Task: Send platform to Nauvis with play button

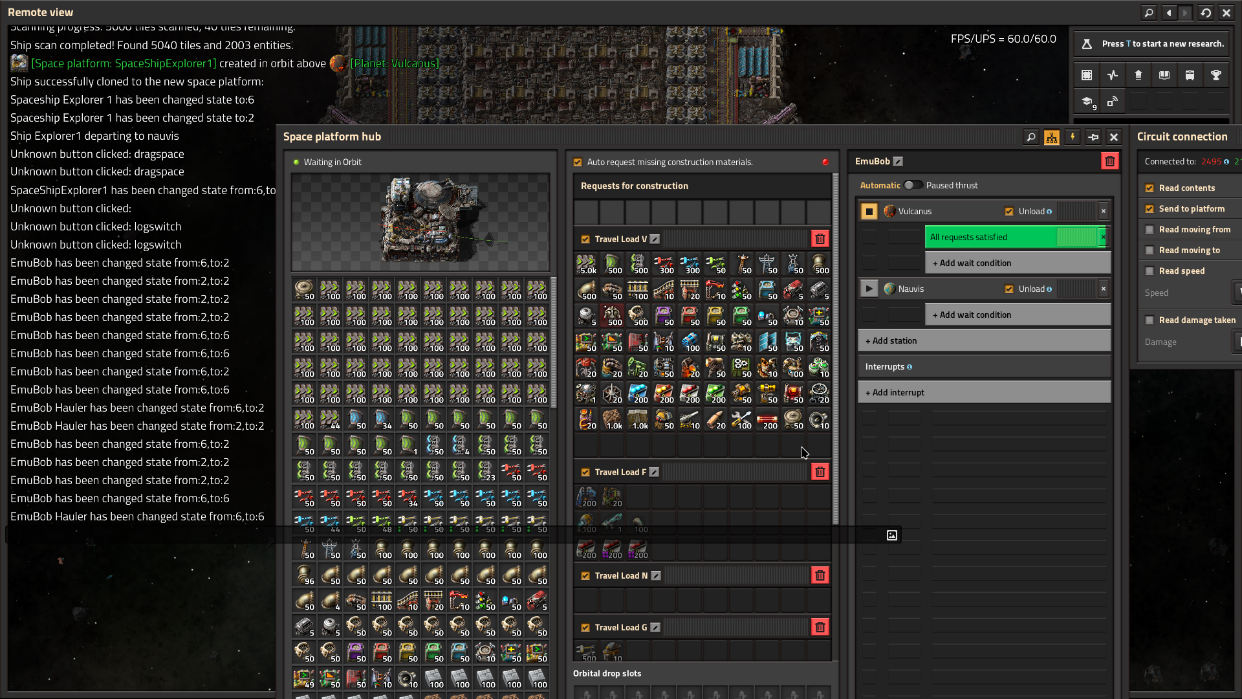Action: point(869,289)
